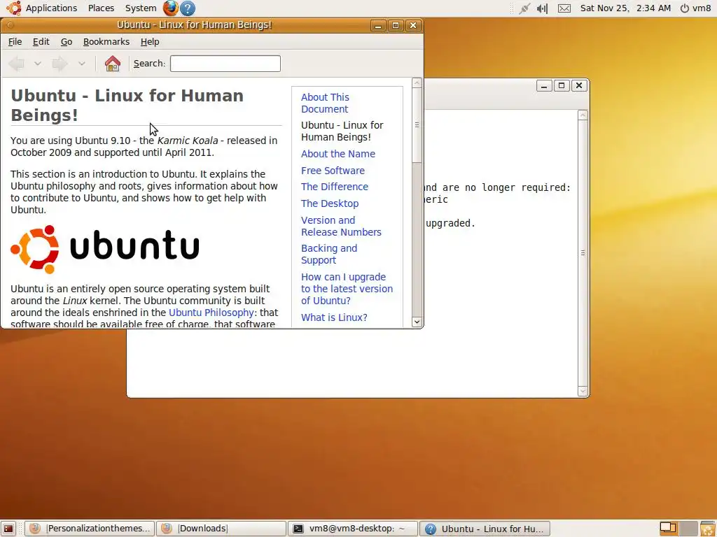Click the date and time clock
Image resolution: width=717 pixels, height=537 pixels.
625,8
